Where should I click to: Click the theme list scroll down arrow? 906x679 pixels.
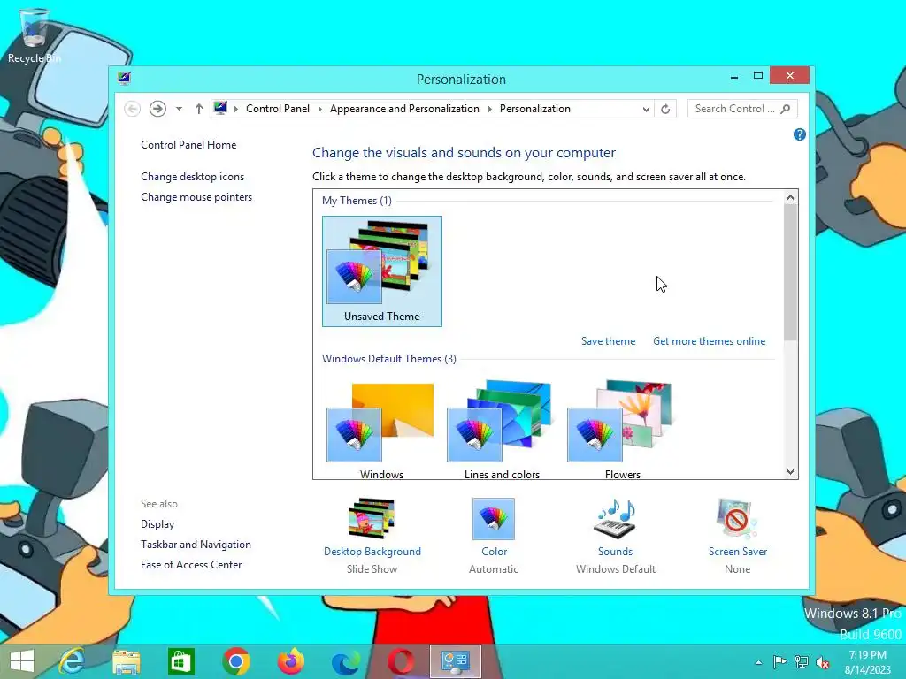click(790, 472)
